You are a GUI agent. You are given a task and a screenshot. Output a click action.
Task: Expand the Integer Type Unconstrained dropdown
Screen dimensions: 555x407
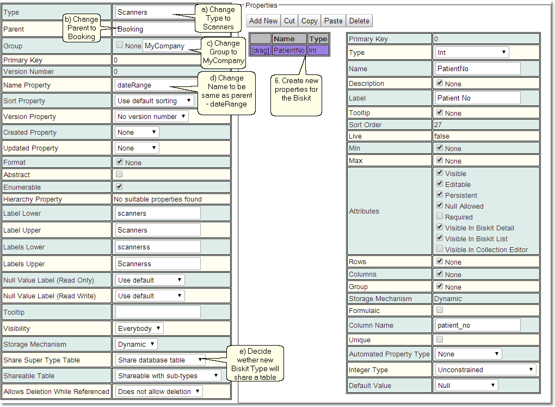tap(485, 370)
